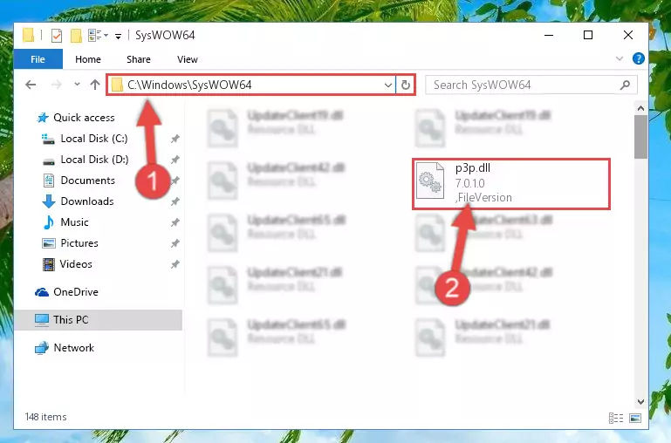Click the file list scrollbar up arrow
Image resolution: width=671 pixels, height=443 pixels.
coord(640,109)
